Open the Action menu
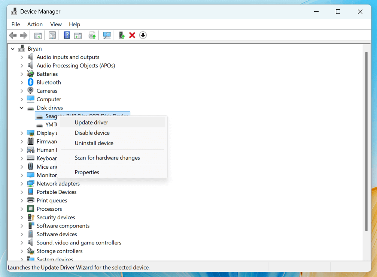This screenshot has width=377, height=277. (x=35, y=24)
